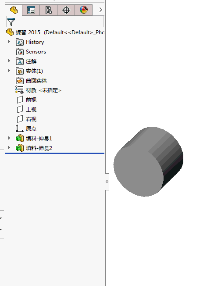This screenshot has width=214, height=286.
Task: Open the FeatureManager design tree tab
Action: pyautogui.click(x=14, y=10)
